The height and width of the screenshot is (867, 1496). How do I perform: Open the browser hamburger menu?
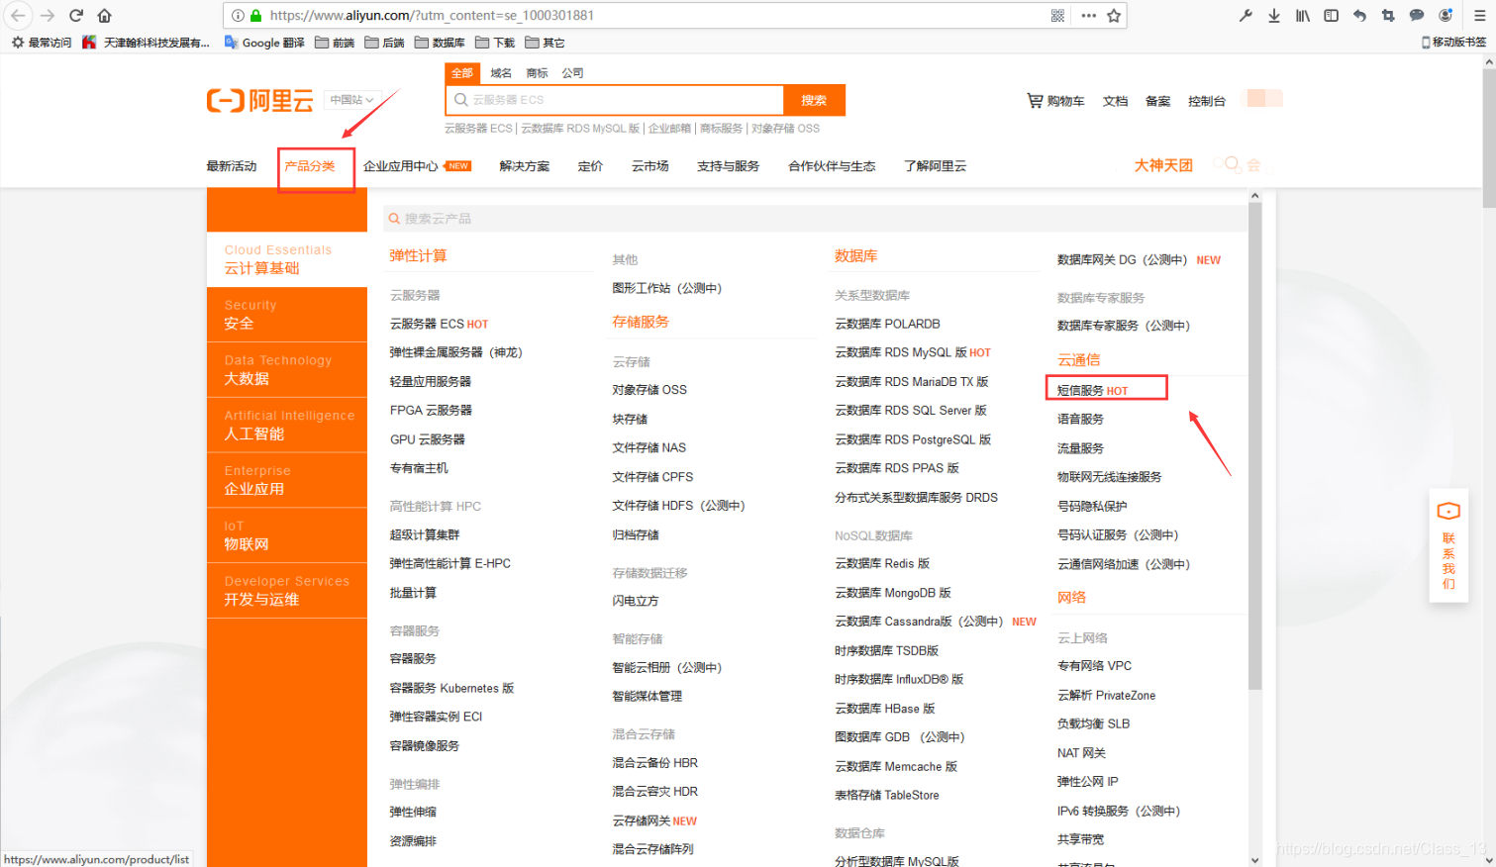pyautogui.click(x=1479, y=15)
